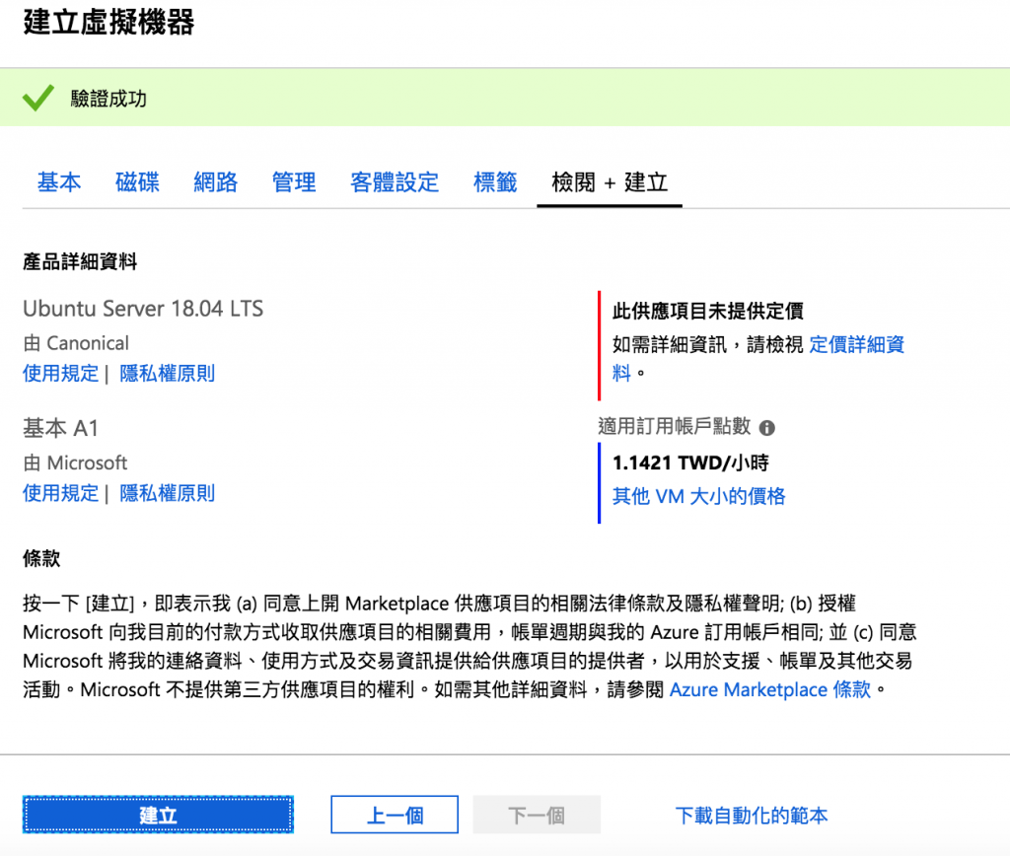Go back with the 上一個 button
Viewport: 1010px width, 856px height.
(395, 815)
